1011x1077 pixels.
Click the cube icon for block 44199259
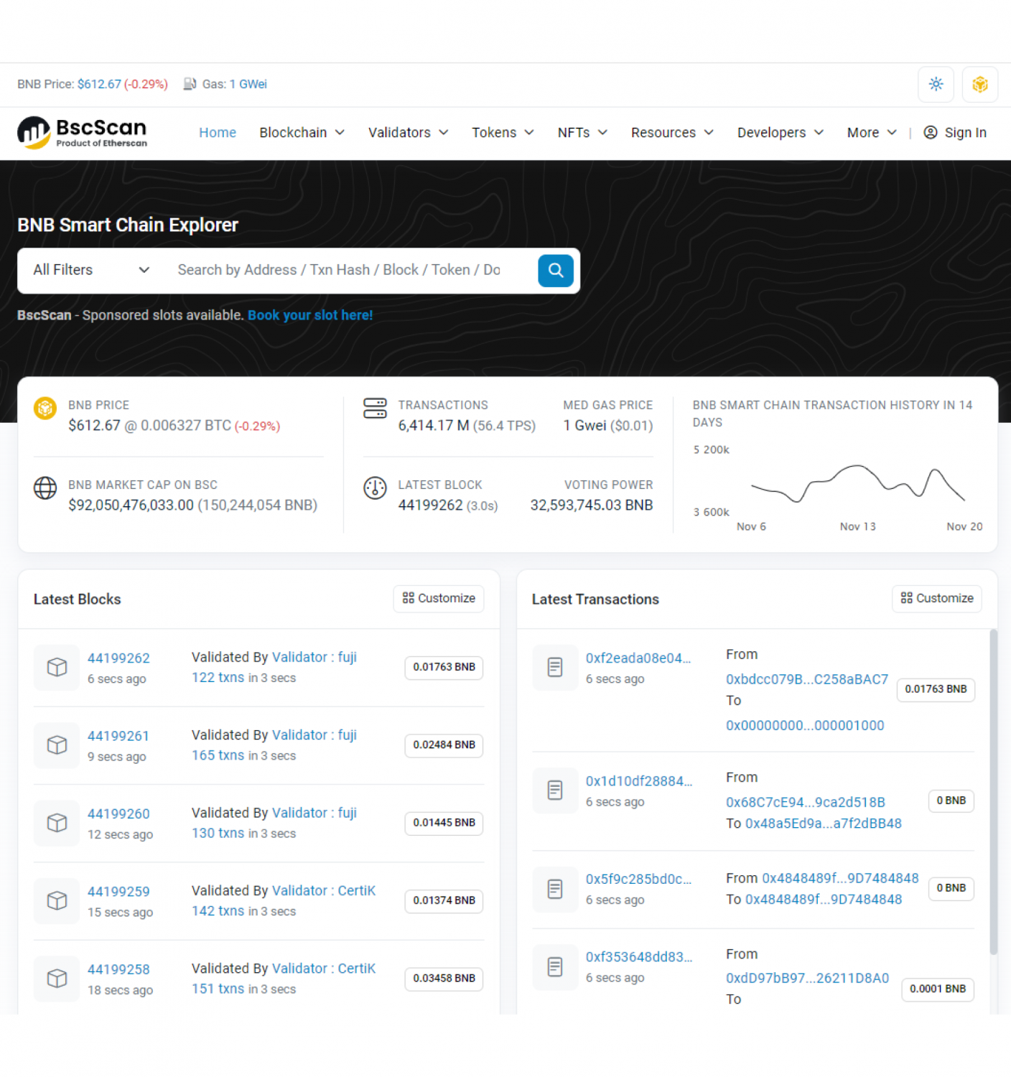coord(57,900)
